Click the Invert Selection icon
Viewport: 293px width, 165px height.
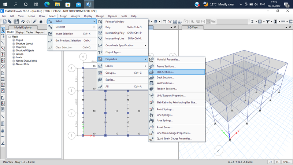click(50, 34)
